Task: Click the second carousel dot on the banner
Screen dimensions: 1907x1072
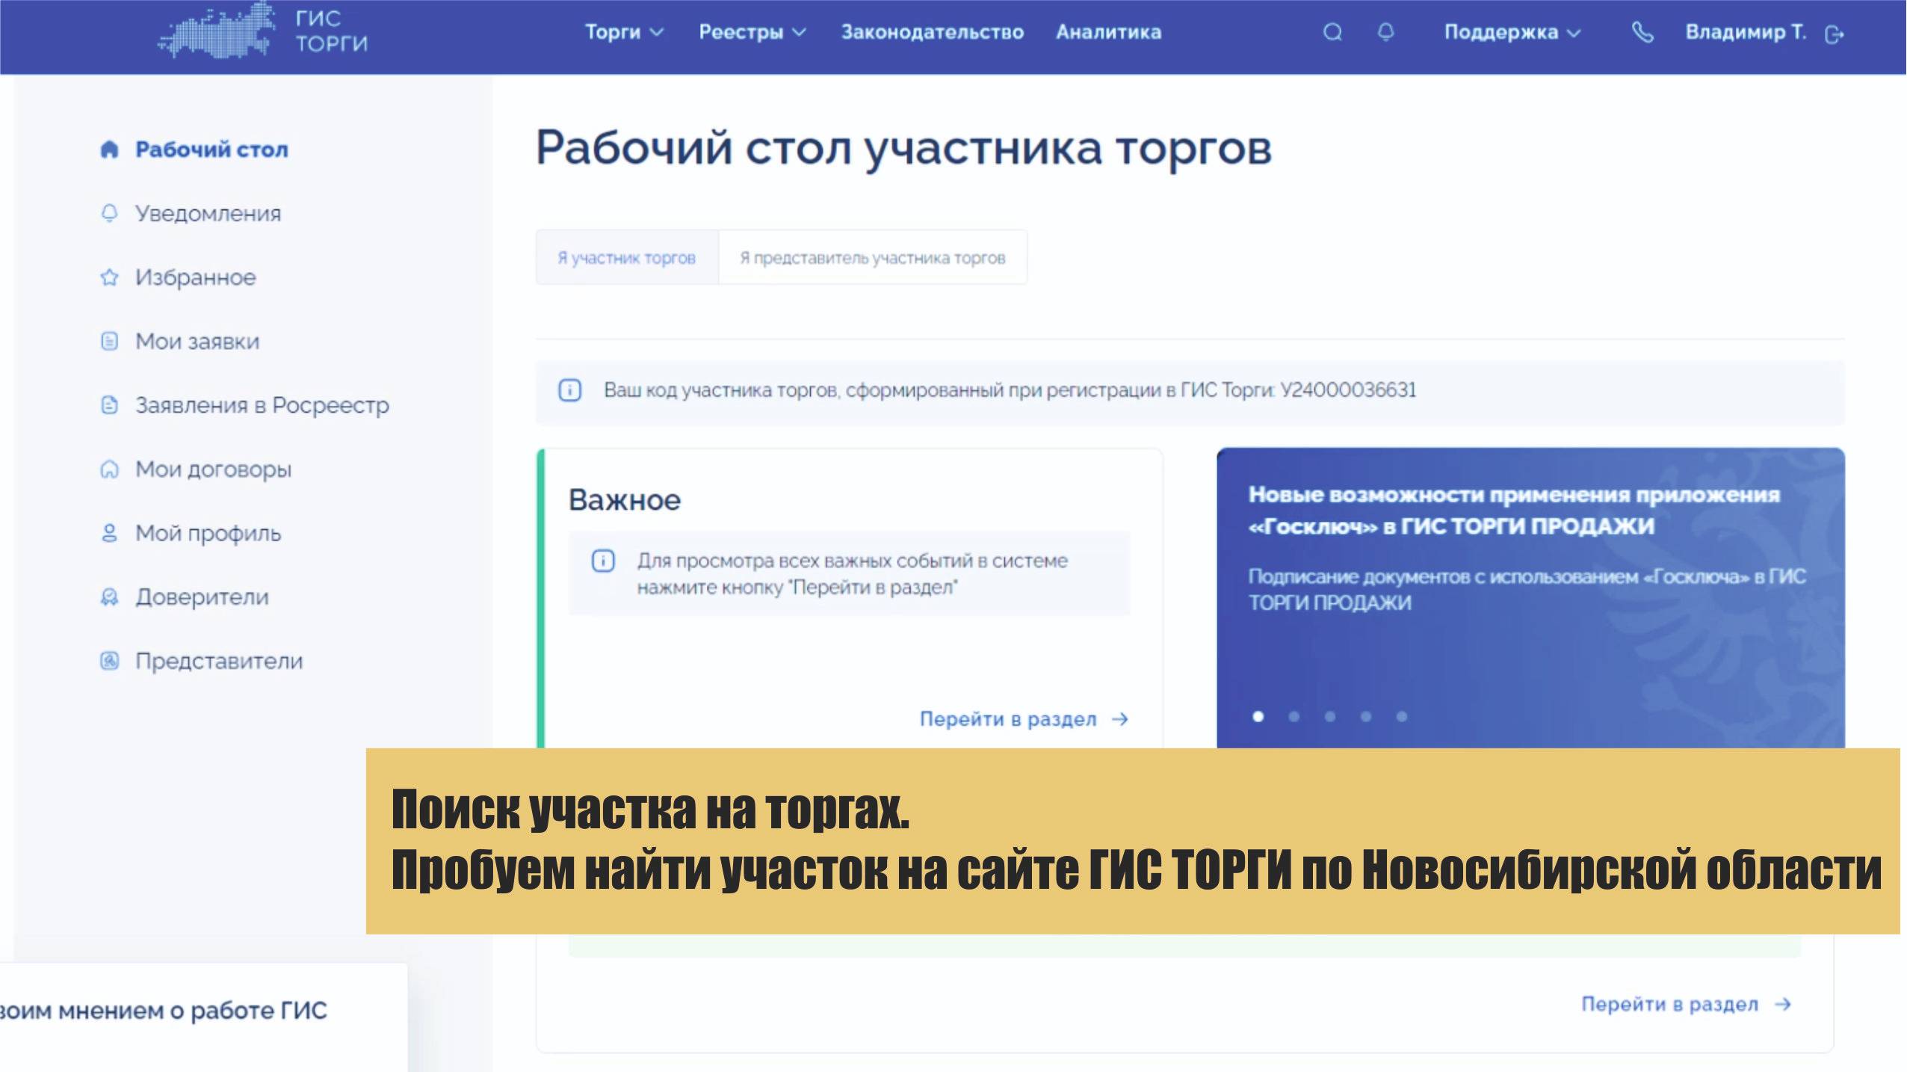Action: (x=1295, y=716)
